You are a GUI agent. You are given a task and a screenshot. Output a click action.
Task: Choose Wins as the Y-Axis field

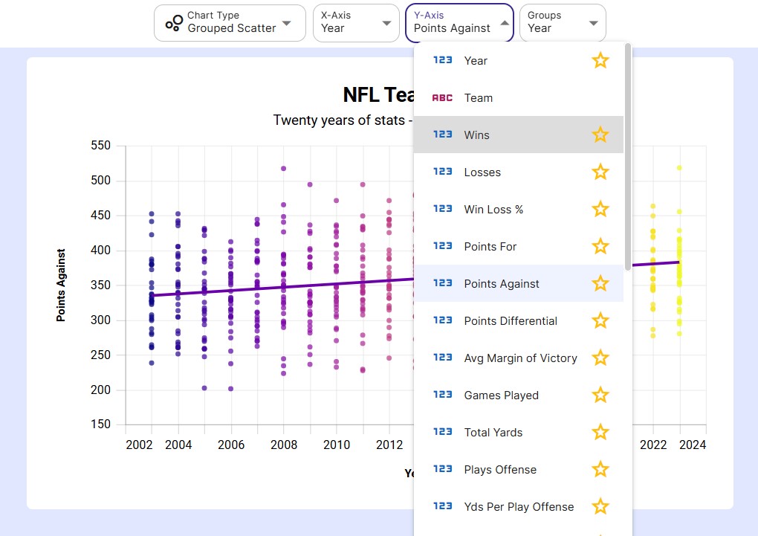(518, 135)
